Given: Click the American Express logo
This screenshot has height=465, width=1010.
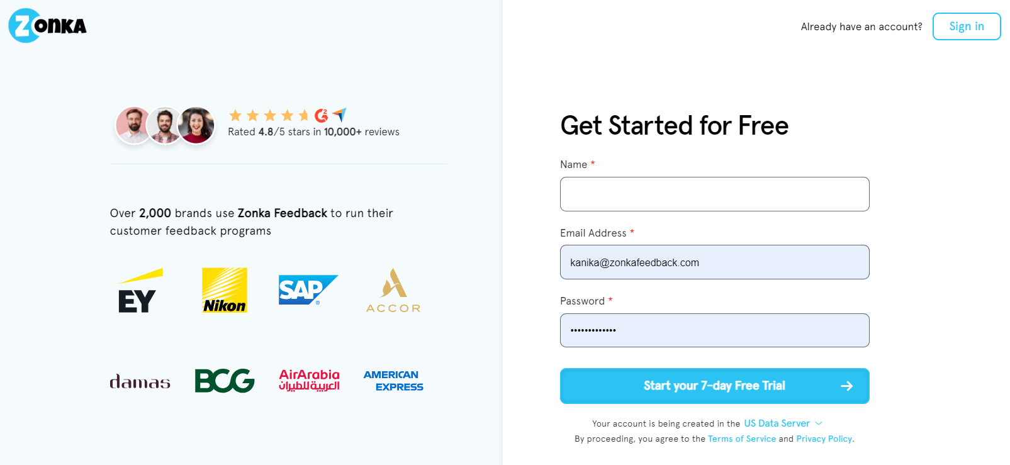Looking at the screenshot, I should [393, 381].
